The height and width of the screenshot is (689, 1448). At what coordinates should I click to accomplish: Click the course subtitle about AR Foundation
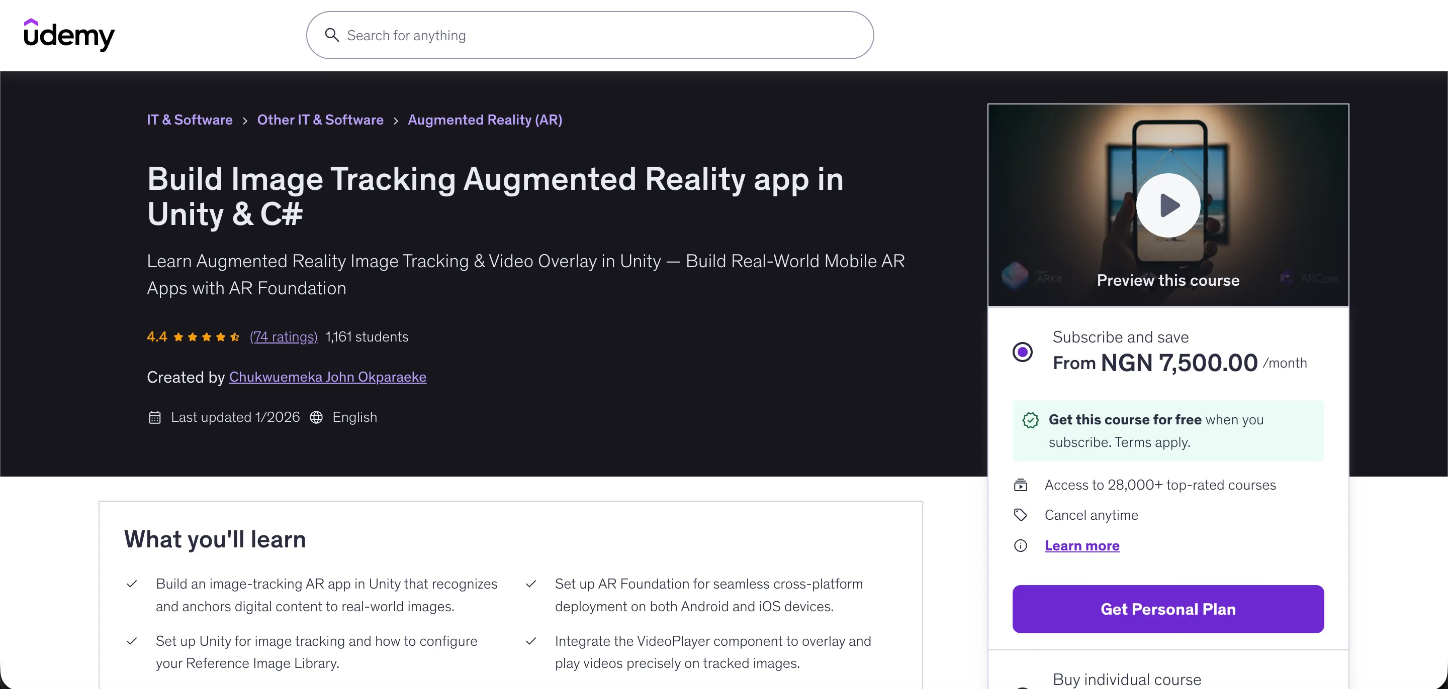coord(525,275)
